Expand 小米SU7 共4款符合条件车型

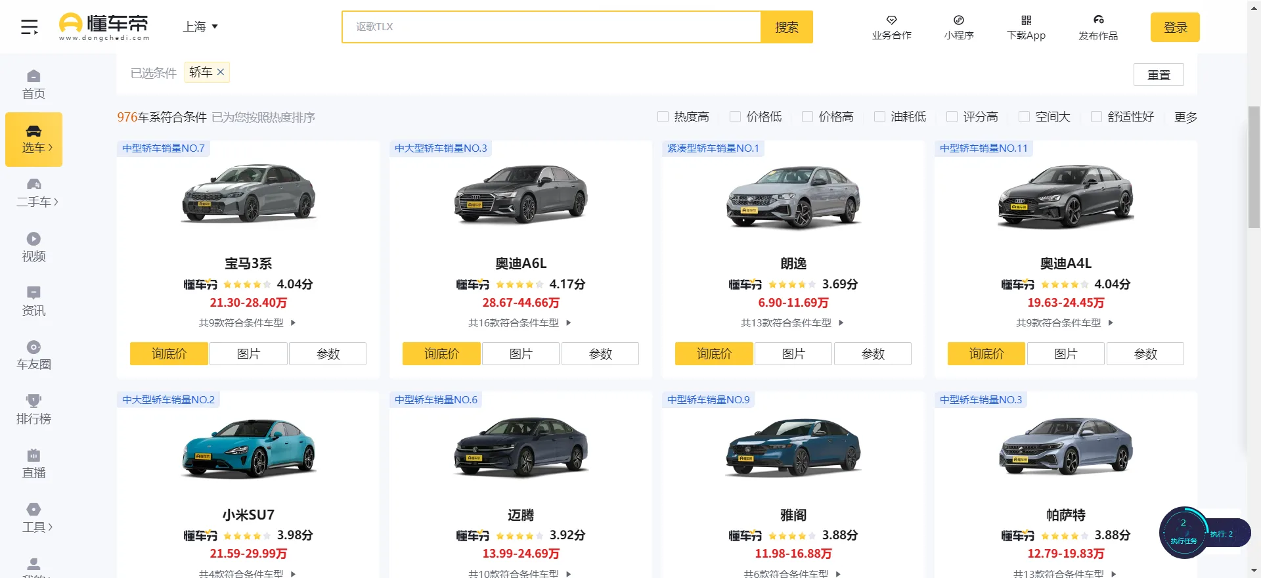click(248, 573)
